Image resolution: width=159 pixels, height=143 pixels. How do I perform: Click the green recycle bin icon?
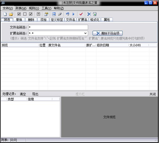click(x=95, y=14)
